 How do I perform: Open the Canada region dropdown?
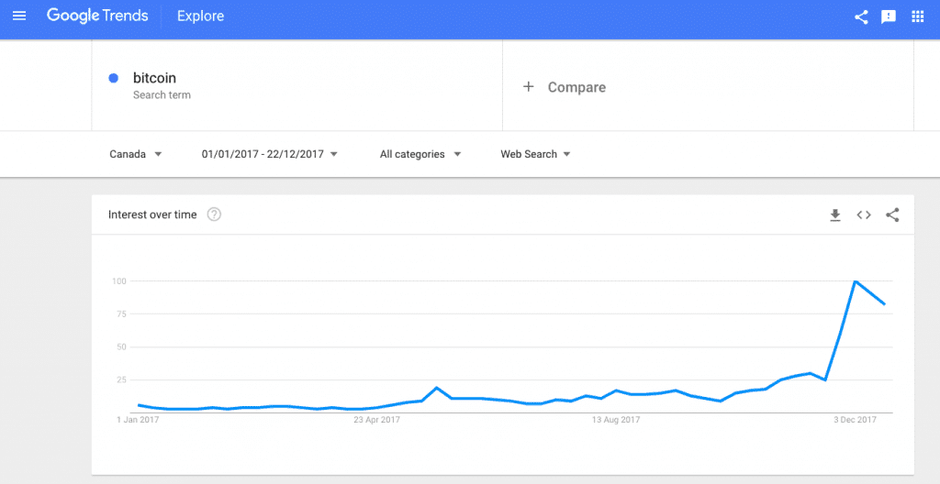[136, 154]
